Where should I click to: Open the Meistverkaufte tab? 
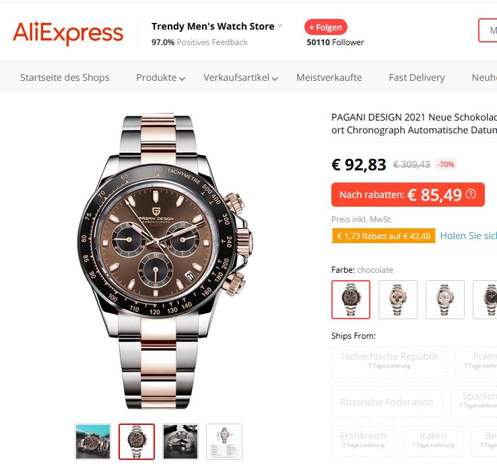pyautogui.click(x=329, y=77)
